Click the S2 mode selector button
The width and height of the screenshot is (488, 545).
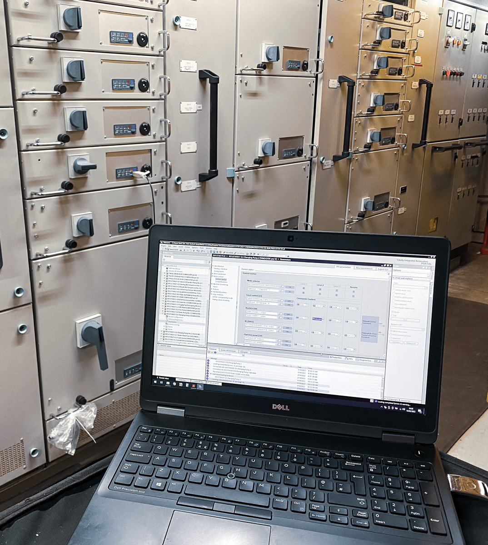(x=289, y=292)
